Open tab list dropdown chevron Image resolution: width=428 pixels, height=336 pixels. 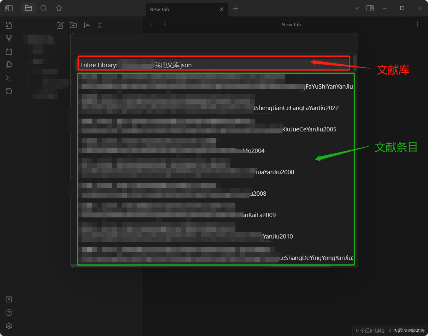coord(357,8)
